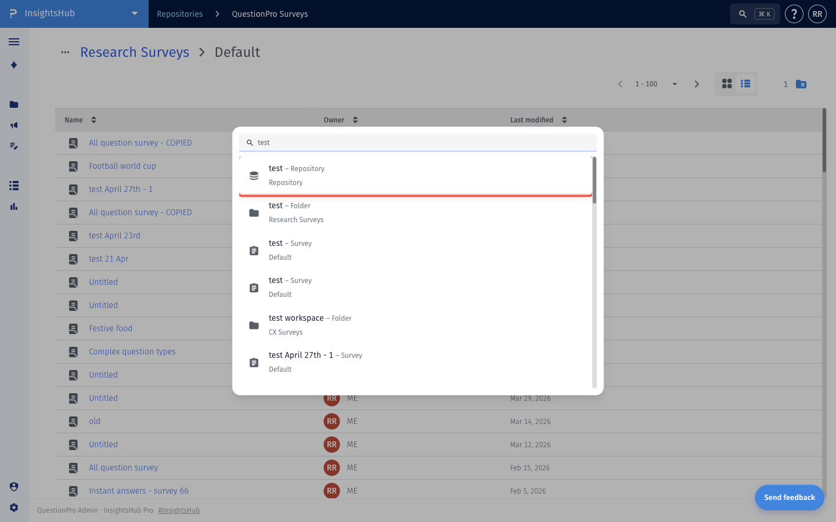The height and width of the screenshot is (522, 836).
Task: Click the sidebar folder icon
Action: [x=14, y=104]
